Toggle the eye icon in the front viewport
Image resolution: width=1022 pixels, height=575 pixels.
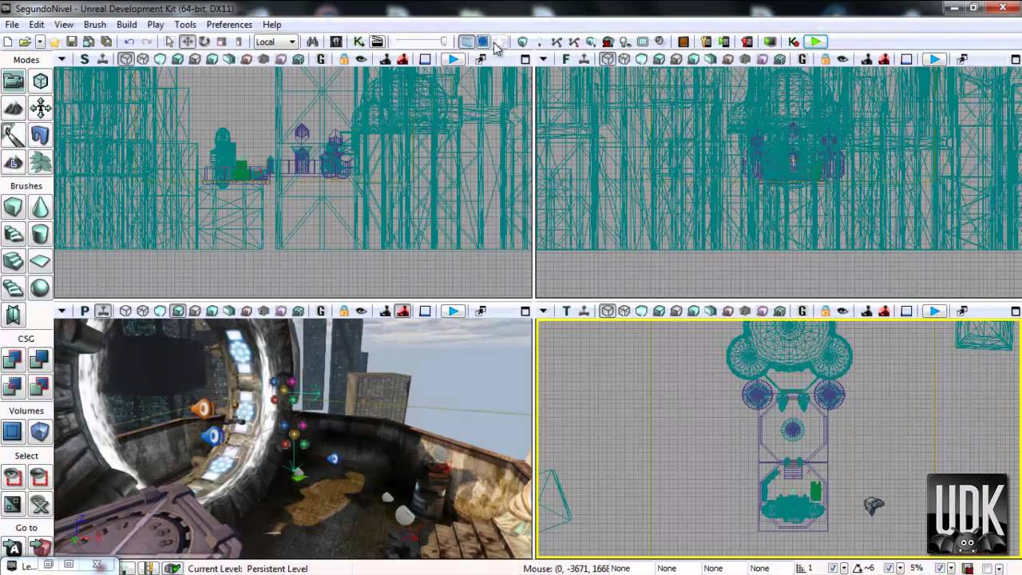[x=842, y=59]
